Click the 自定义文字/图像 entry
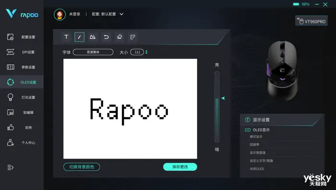Viewport: 336px width, 190px height. click(x=261, y=161)
